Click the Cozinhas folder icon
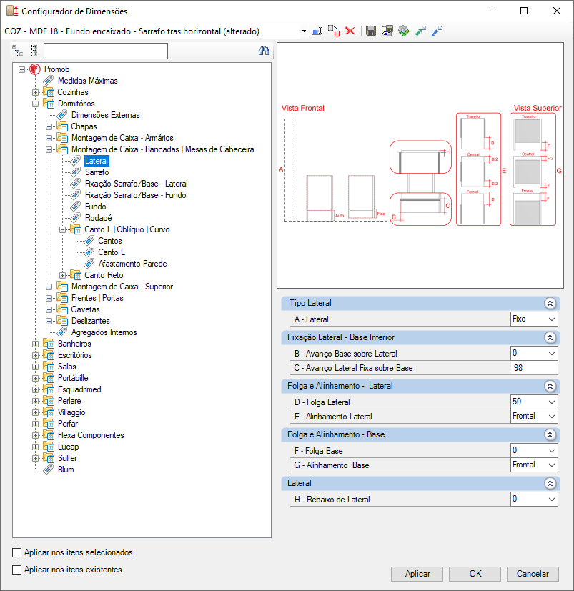 pos(49,92)
